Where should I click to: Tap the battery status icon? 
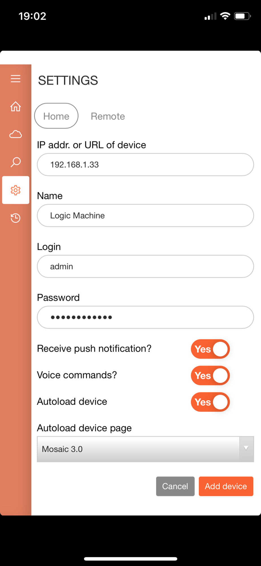tap(242, 16)
